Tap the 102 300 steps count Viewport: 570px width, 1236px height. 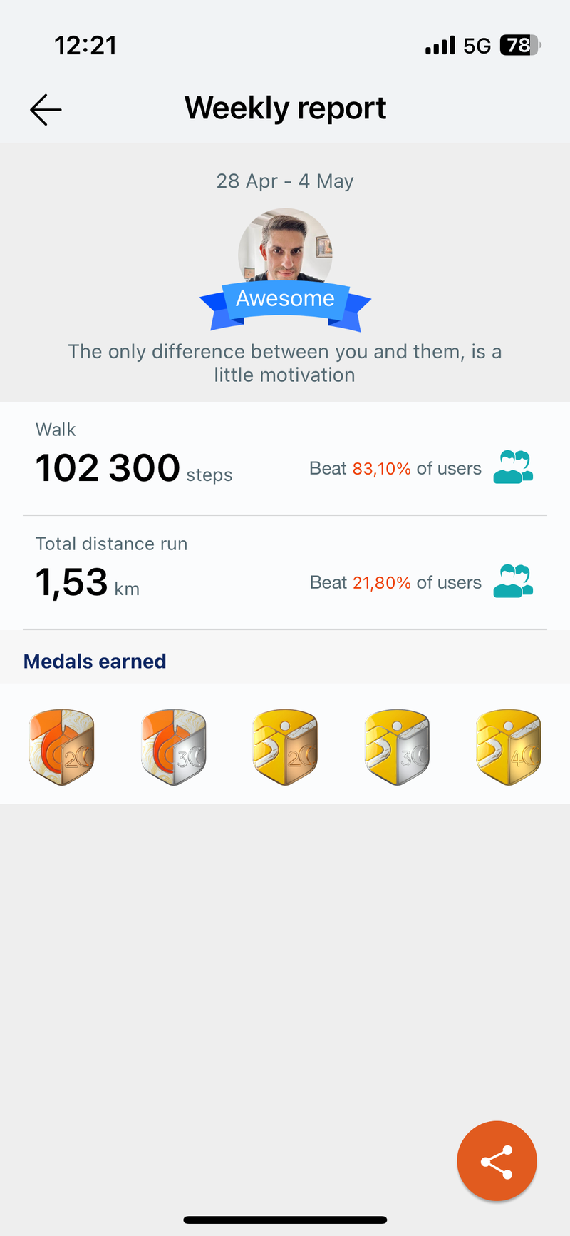click(x=134, y=469)
